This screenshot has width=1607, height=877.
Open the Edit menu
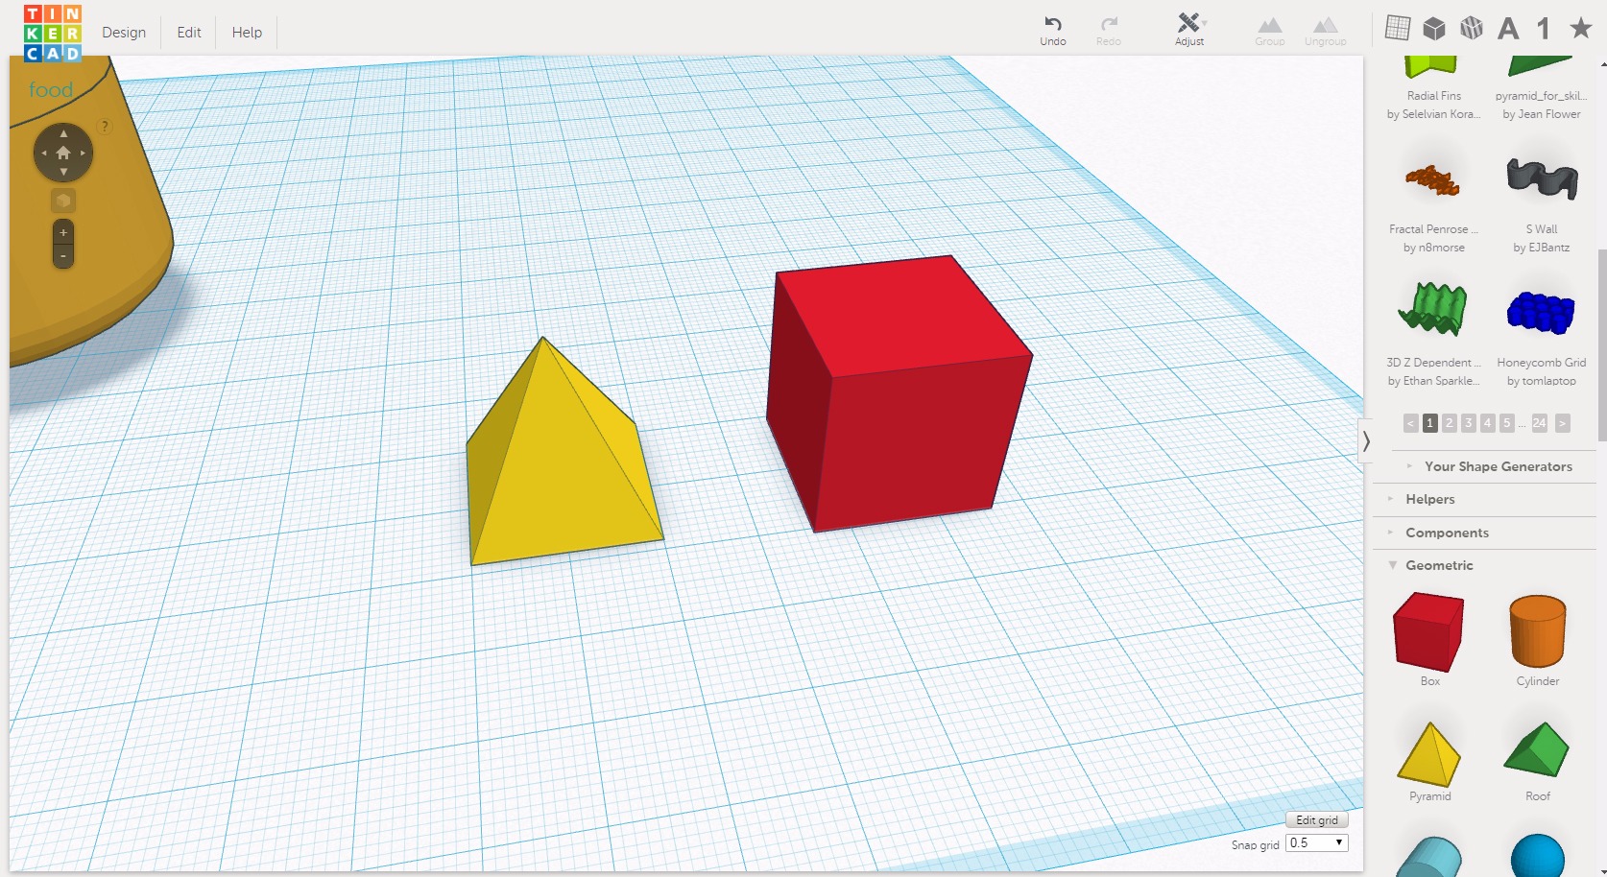tap(189, 32)
